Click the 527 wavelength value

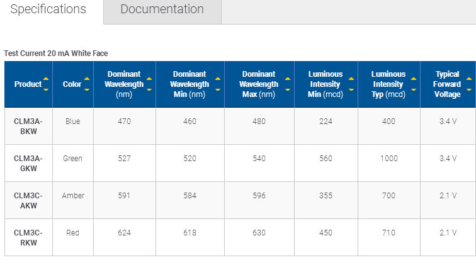click(124, 159)
